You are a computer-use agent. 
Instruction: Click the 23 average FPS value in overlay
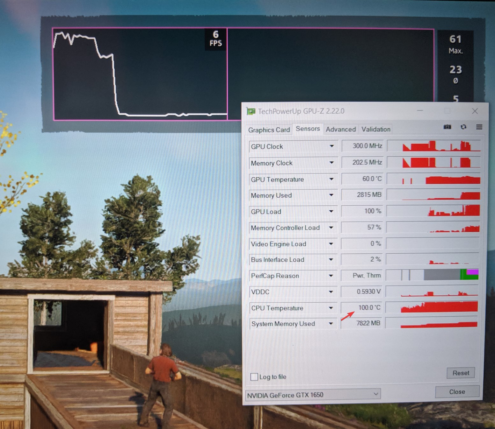click(455, 74)
